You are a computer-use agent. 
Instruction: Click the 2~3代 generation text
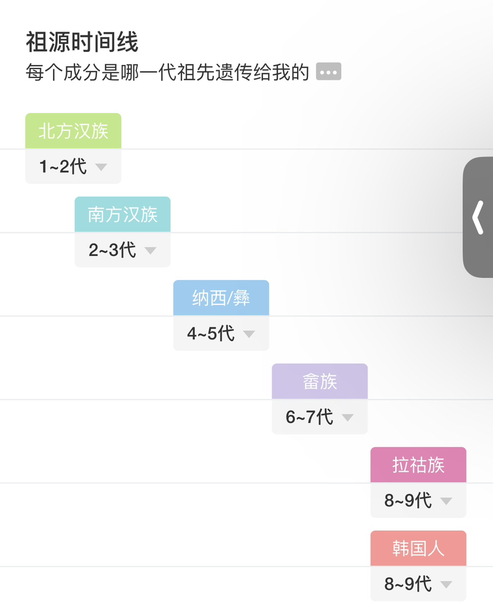pyautogui.click(x=113, y=250)
